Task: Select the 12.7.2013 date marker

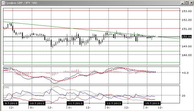Action: (x=114, y=103)
